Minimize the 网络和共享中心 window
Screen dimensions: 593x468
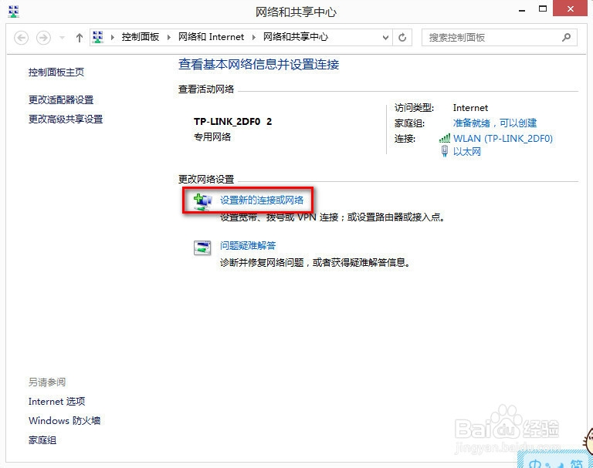pos(522,10)
